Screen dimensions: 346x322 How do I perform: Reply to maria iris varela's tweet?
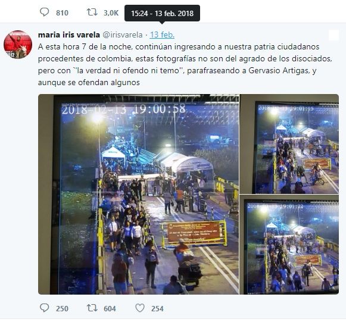pos(44,308)
